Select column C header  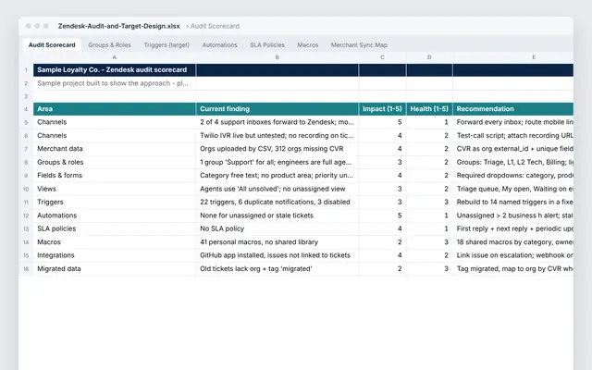click(382, 57)
